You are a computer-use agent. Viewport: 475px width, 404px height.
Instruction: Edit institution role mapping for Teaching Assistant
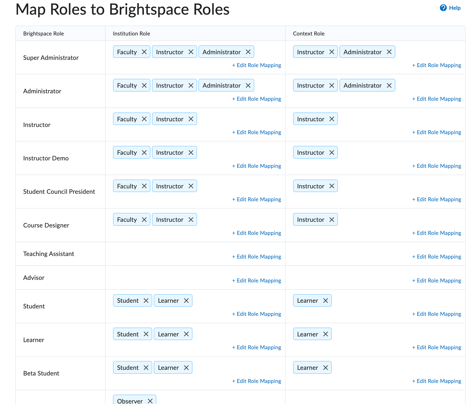pos(256,257)
